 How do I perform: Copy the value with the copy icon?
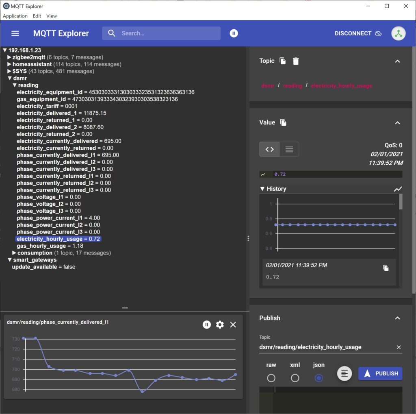283,122
